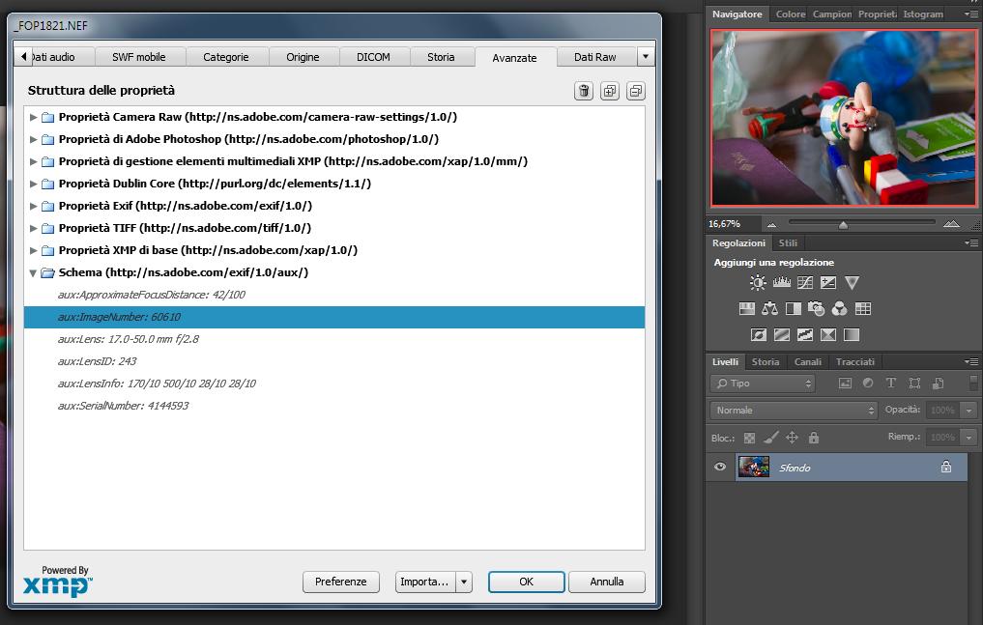Add an Exposure adjustment

tap(828, 282)
